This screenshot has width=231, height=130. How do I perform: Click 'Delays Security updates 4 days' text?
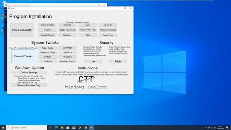(29, 80)
